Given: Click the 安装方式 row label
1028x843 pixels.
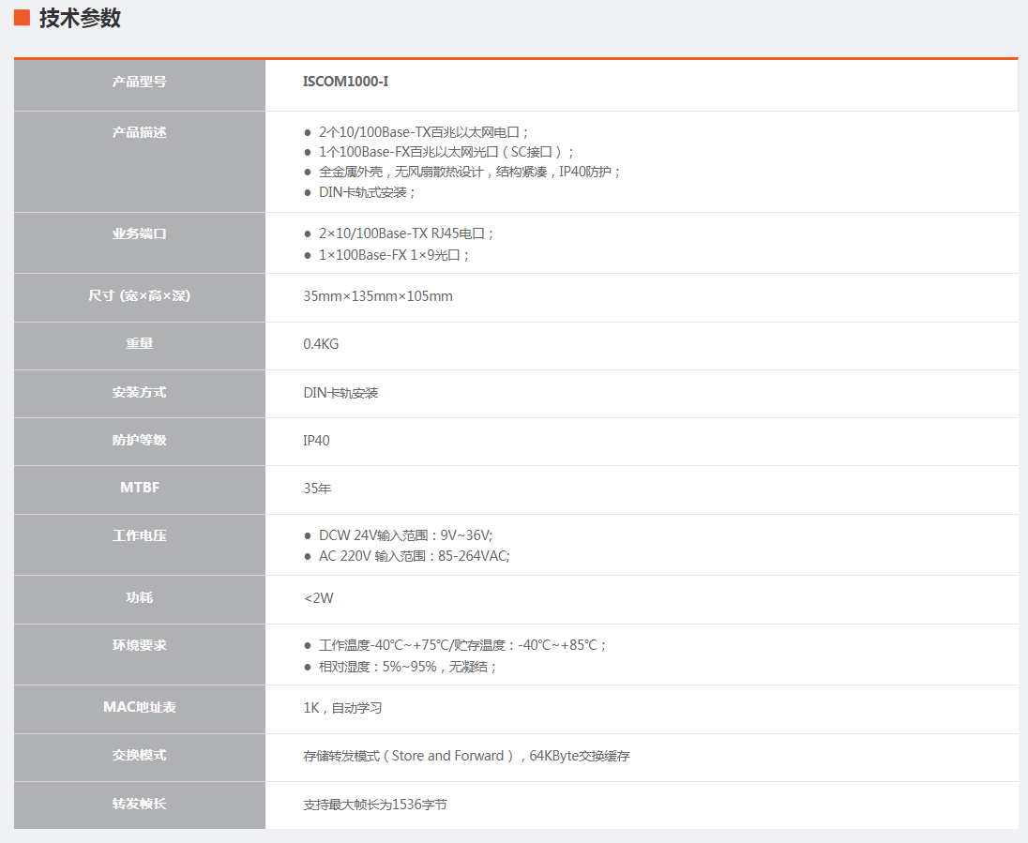Looking at the screenshot, I should (x=139, y=392).
